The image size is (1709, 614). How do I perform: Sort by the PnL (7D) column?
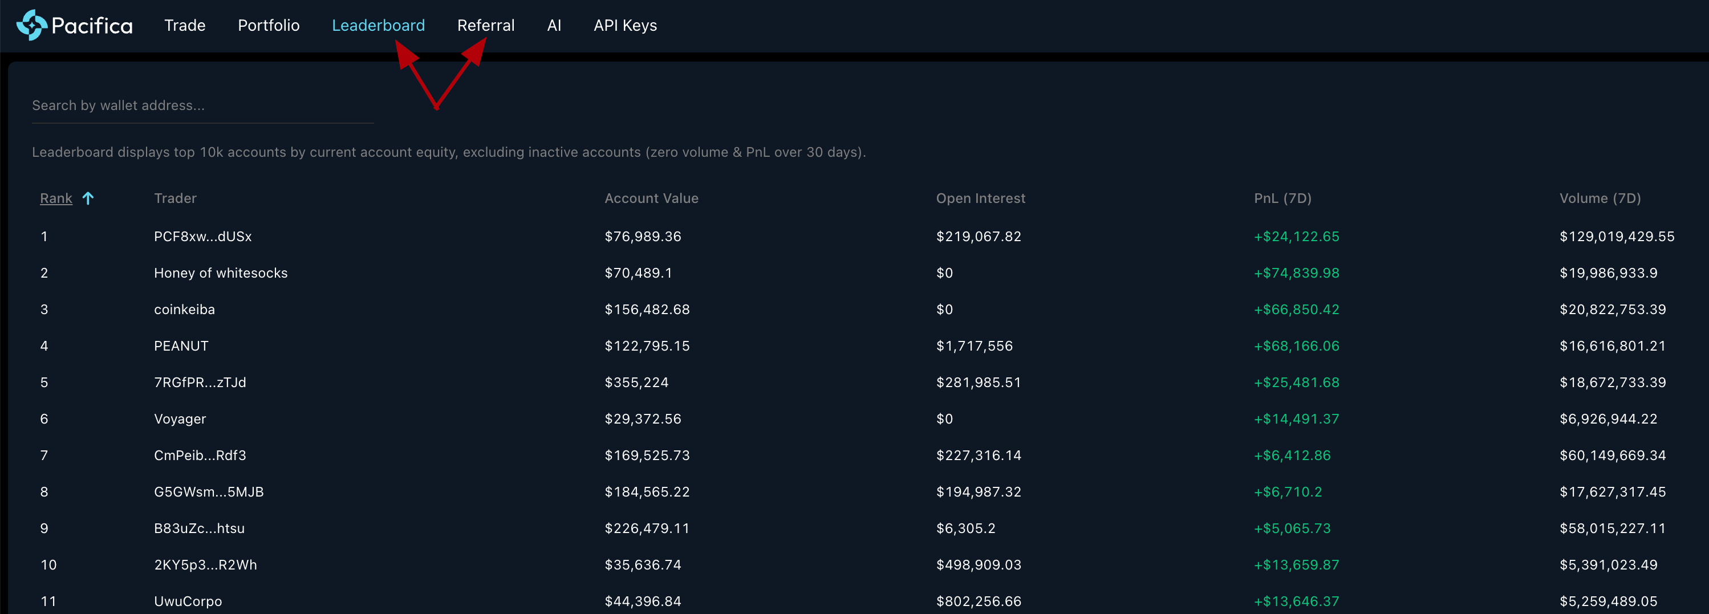1282,198
